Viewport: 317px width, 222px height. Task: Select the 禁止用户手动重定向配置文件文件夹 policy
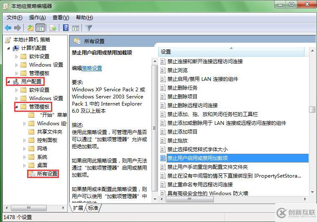point(208,167)
